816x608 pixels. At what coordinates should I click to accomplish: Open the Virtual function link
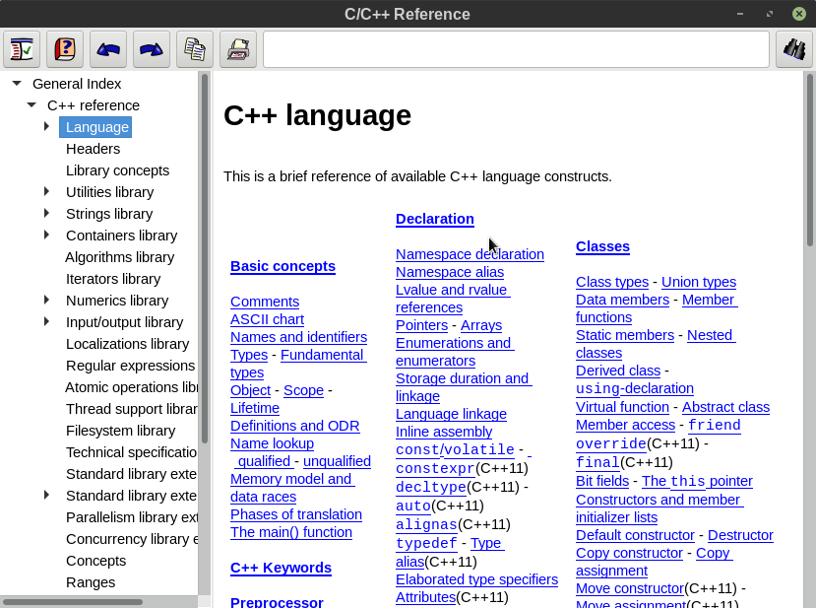622,406
